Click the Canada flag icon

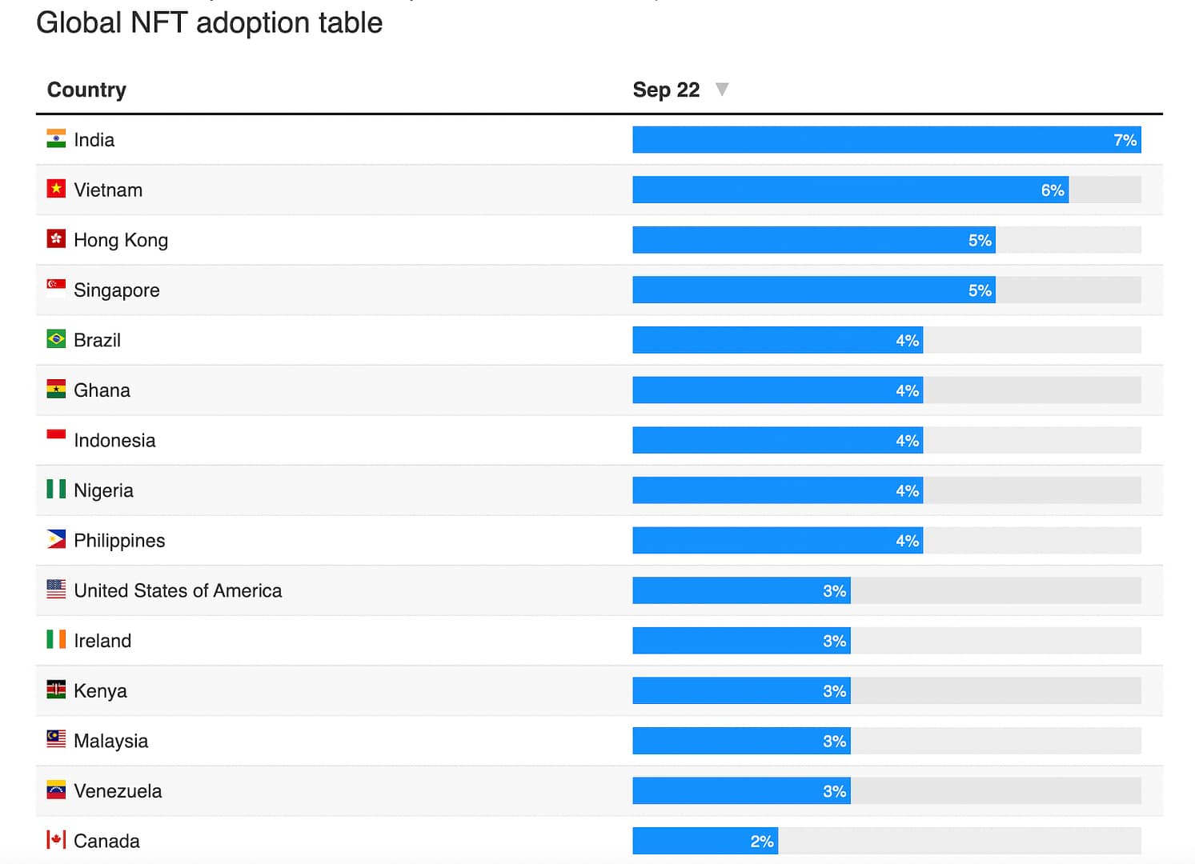[x=56, y=840]
